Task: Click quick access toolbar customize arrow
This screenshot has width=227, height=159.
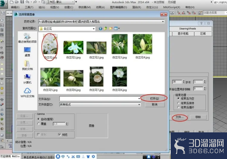Action: [76, 2]
